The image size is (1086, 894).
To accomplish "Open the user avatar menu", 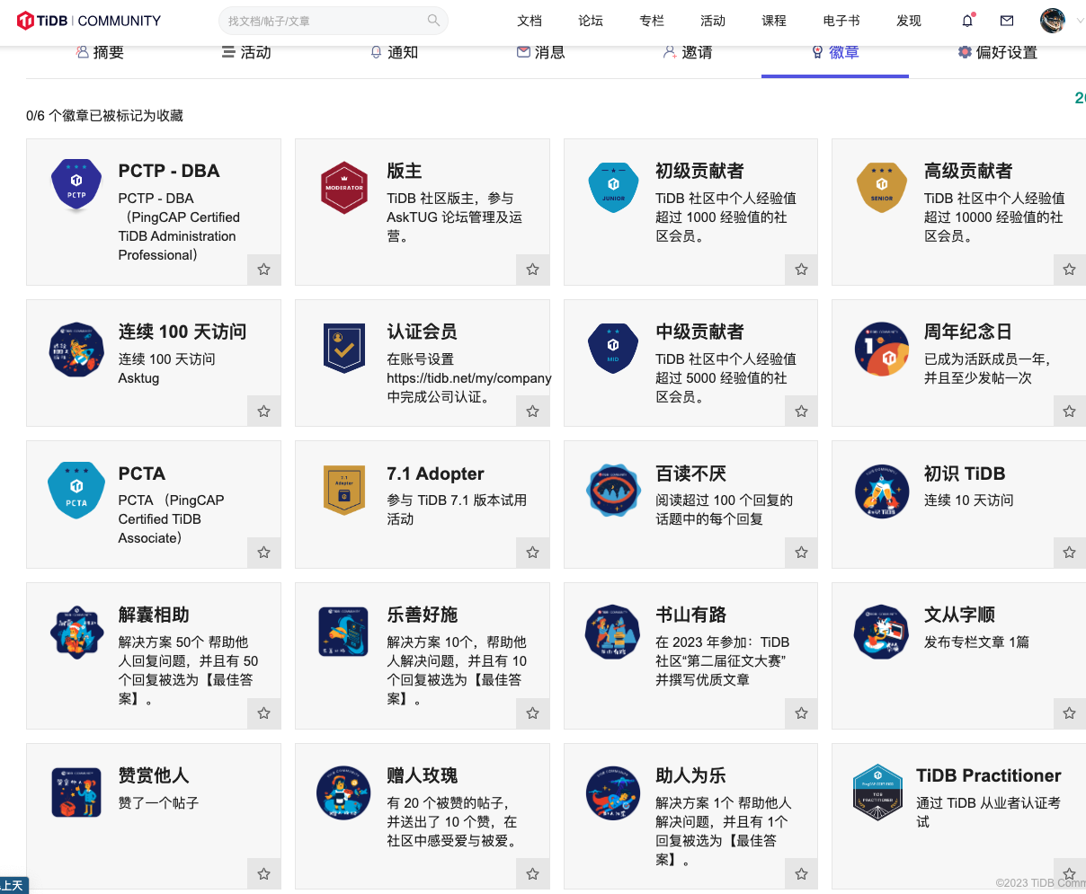I will point(1053,21).
